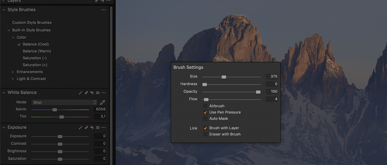Image resolution: width=387 pixels, height=165 pixels.
Task: Click Custom Style Brushes entry
Action: (x=32, y=23)
